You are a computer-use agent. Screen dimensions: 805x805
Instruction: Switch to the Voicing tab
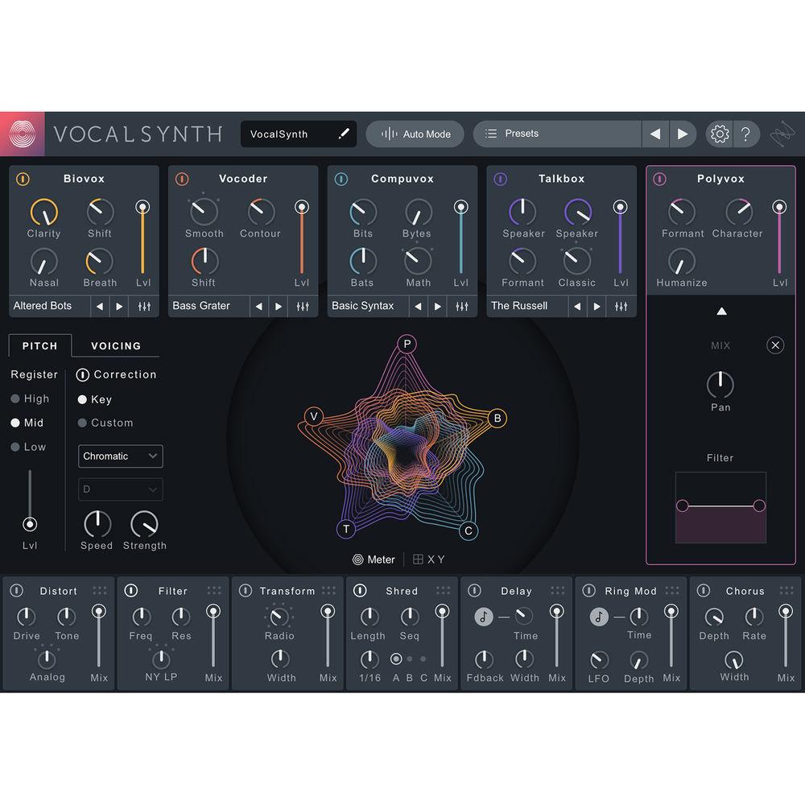point(115,346)
